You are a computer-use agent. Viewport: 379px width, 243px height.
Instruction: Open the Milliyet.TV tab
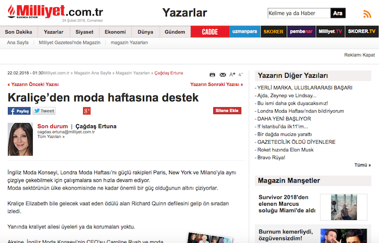tap(330, 32)
